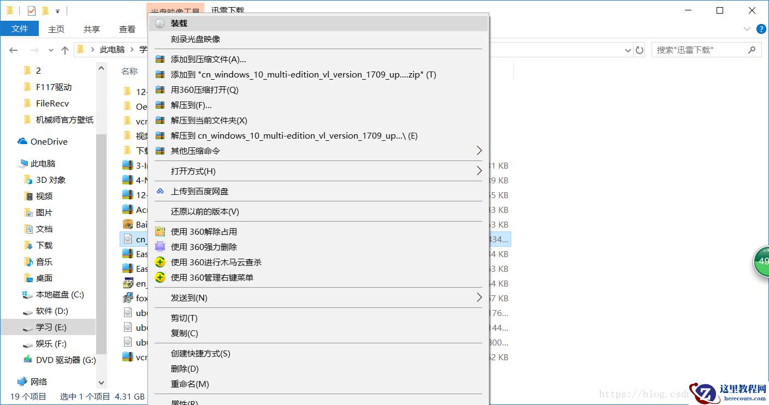
Task: Expand the ribbon with the chevron
Action: (747, 29)
